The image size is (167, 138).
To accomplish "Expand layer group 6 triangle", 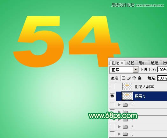I will [x=119, y=127].
